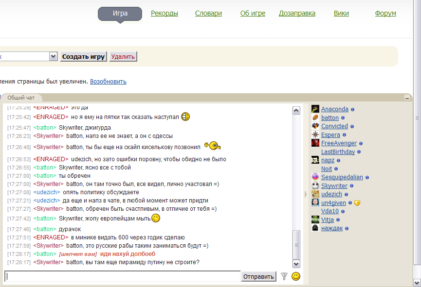
Task: Click the Возобновить link
Action: point(108,82)
